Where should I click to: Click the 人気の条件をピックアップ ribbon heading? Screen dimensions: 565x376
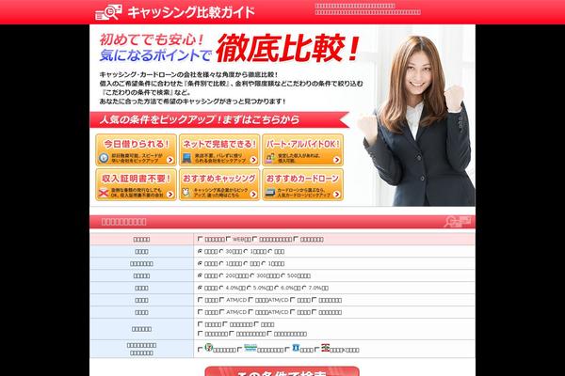[x=200, y=119]
